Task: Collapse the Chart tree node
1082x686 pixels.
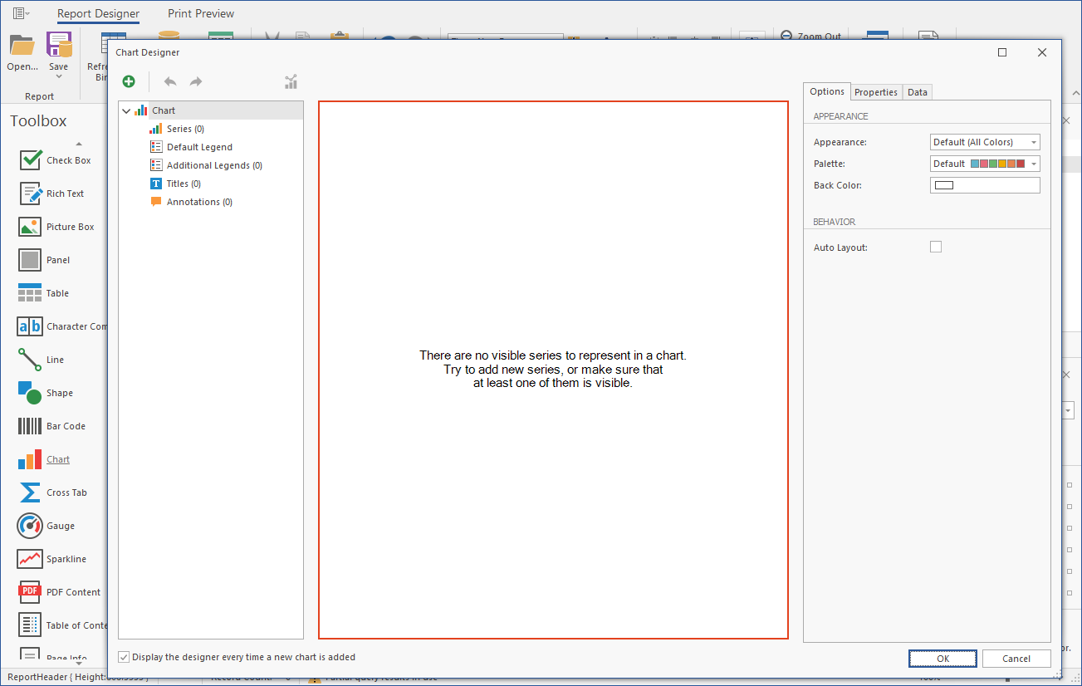Action: click(126, 110)
